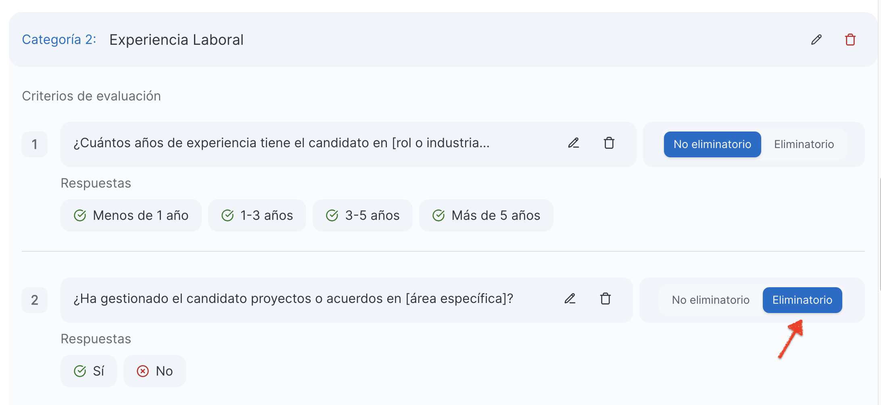Image resolution: width=881 pixels, height=405 pixels.
Task: Click green check icon on Sí answer
Action: (x=80, y=371)
